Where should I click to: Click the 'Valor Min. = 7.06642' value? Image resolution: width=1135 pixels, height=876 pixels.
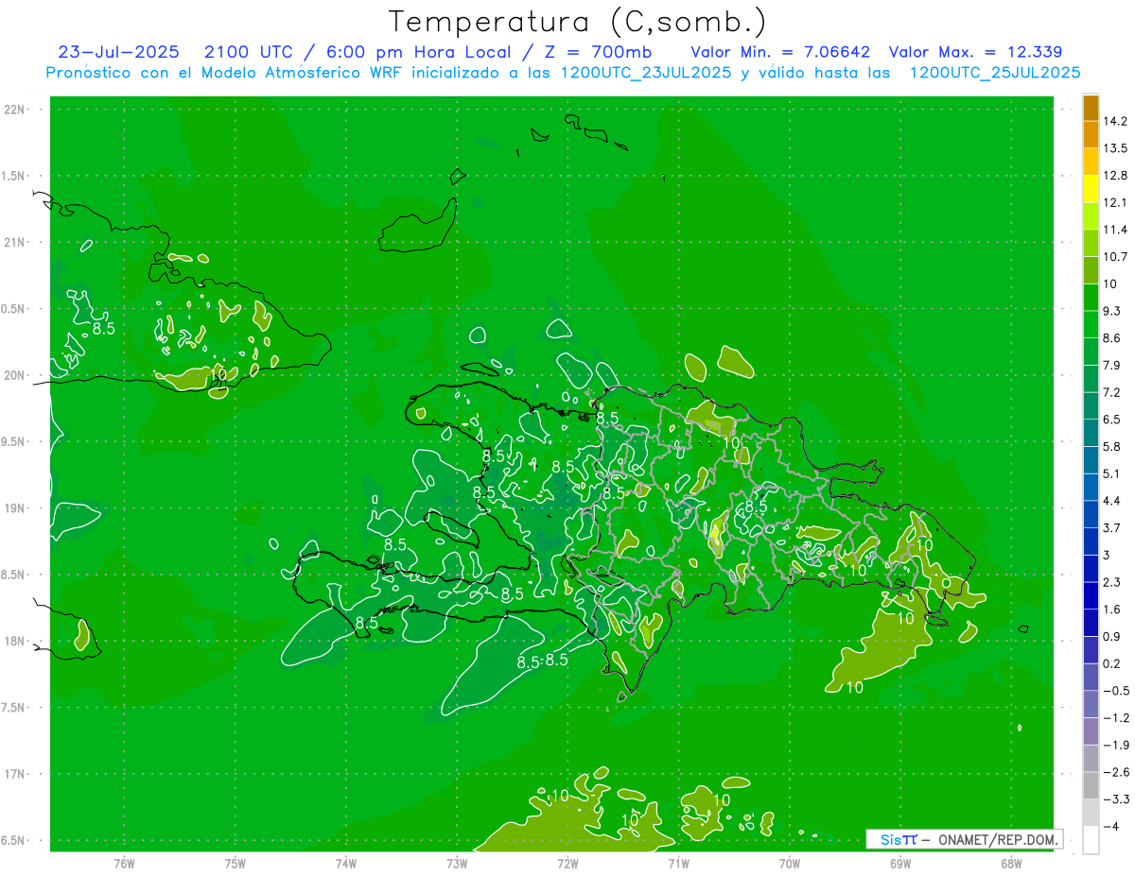(780, 52)
